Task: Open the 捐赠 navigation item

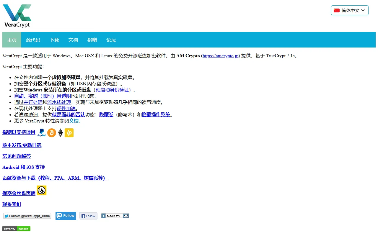Action: 92,40
